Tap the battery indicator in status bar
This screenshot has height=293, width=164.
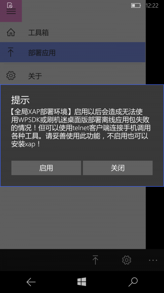[x=136, y=6]
